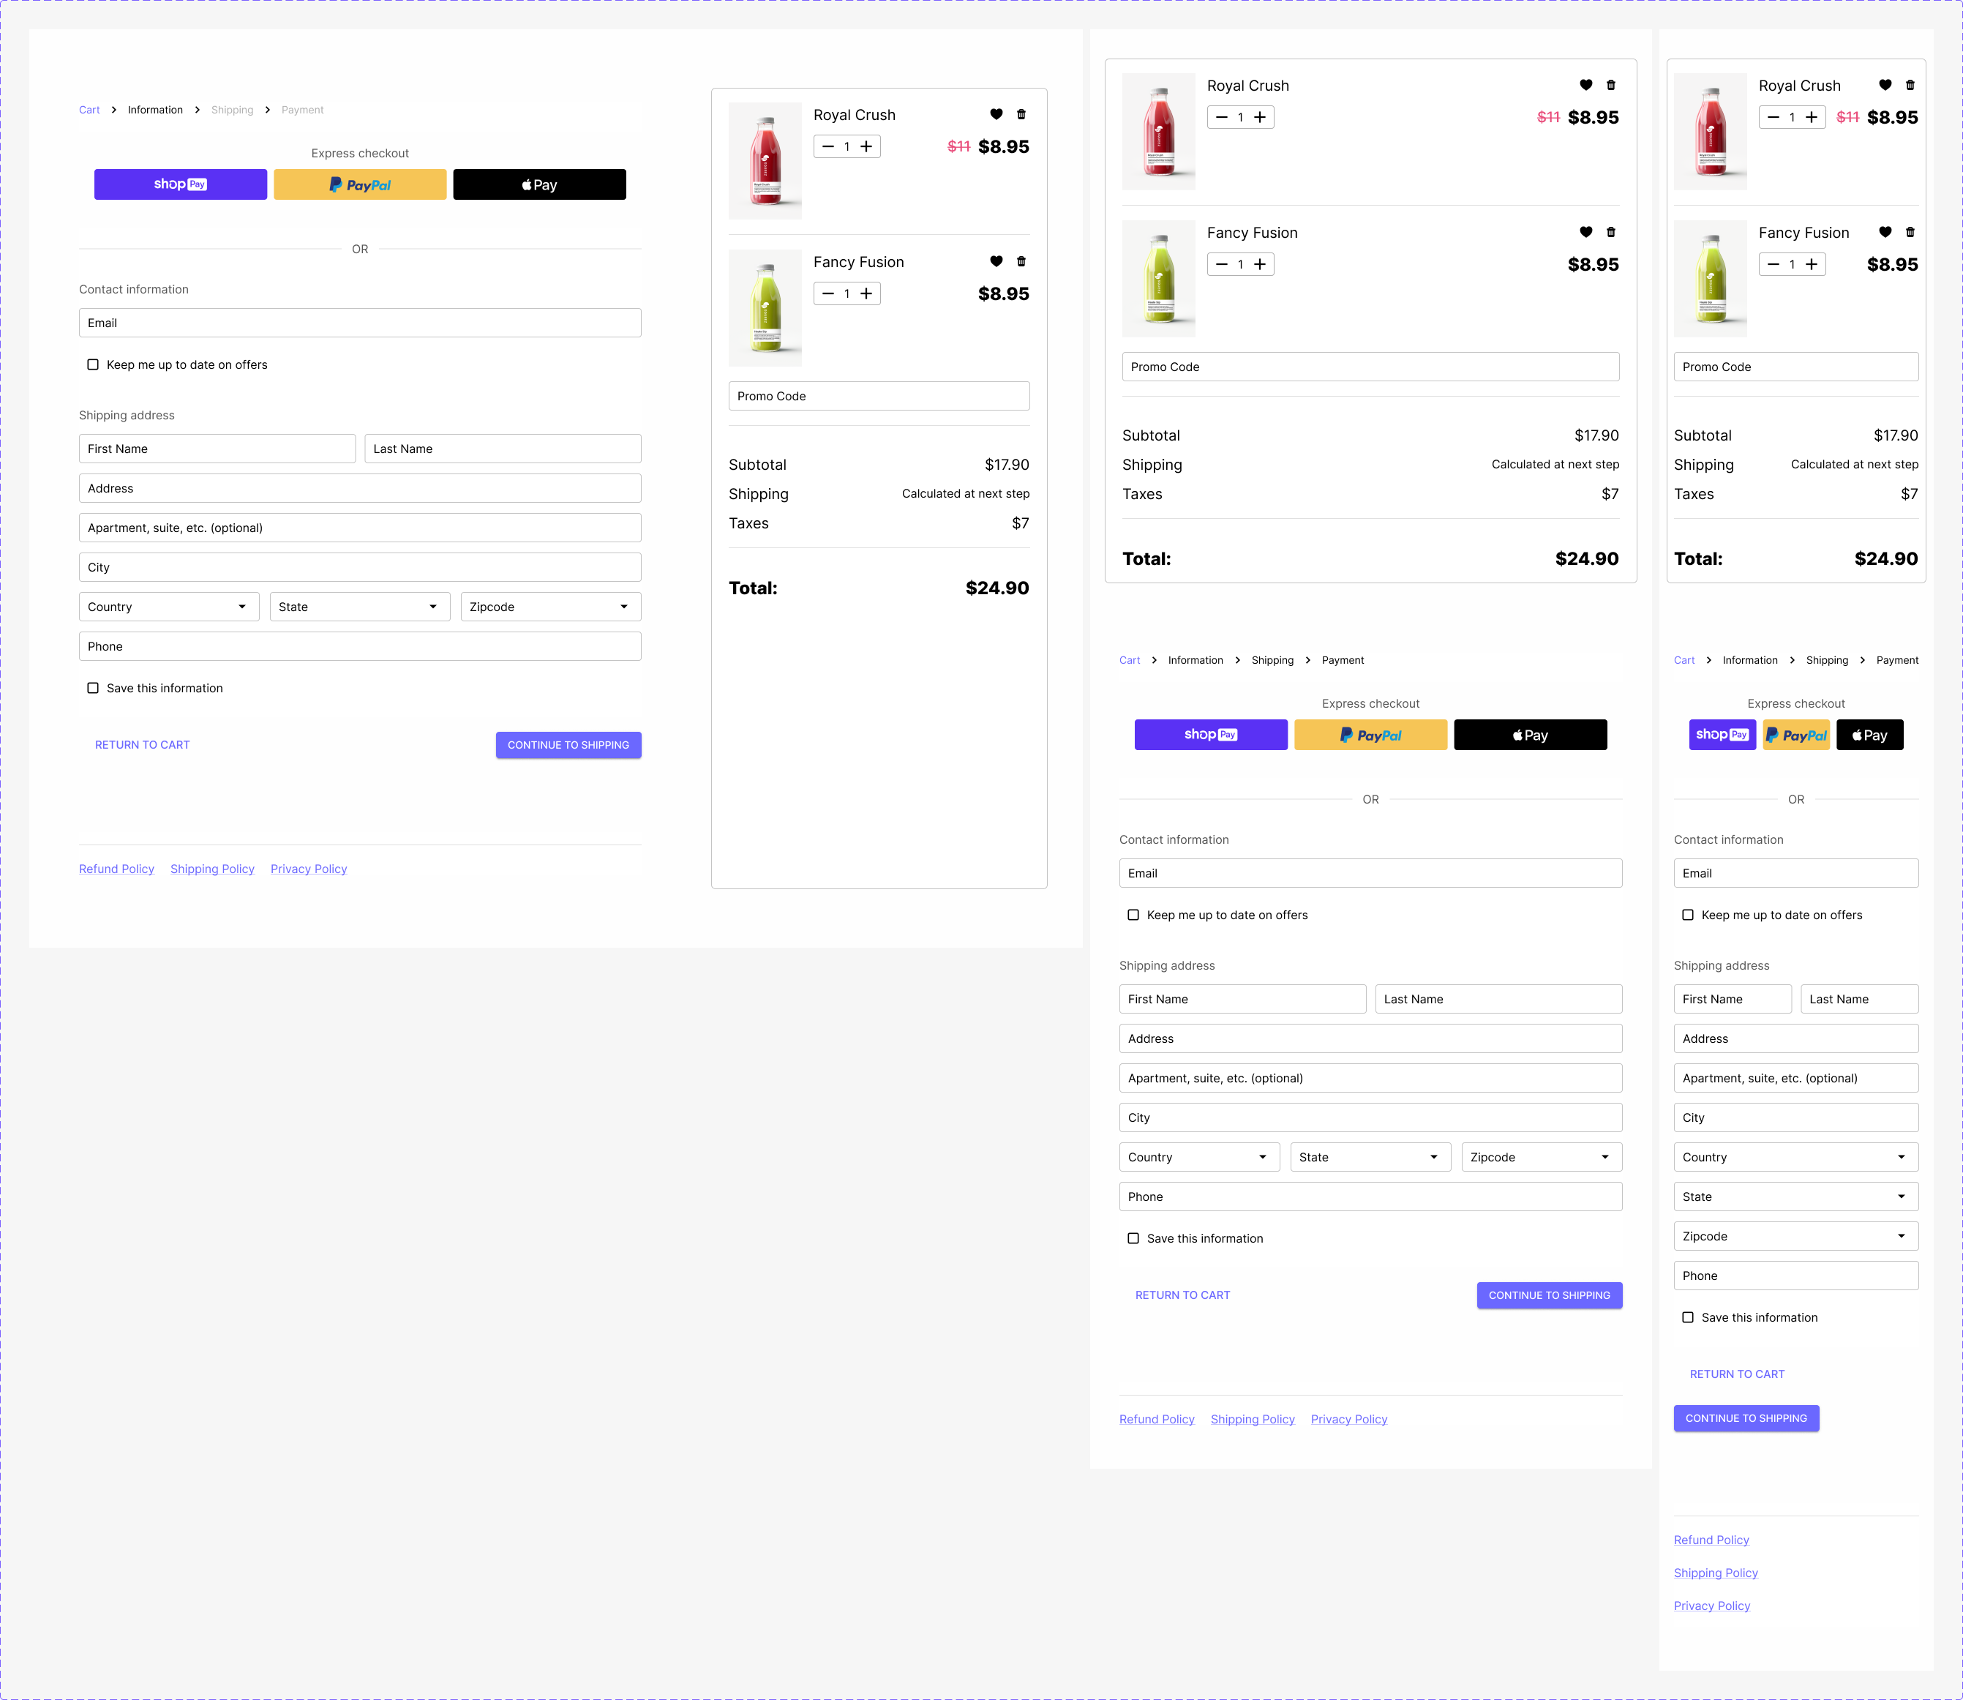1963x1700 pixels.
Task: Open the Country dropdown
Action: point(168,606)
